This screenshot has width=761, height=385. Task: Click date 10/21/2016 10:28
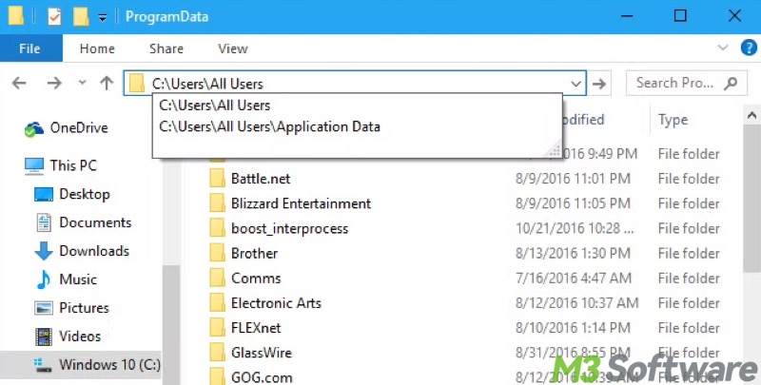tap(575, 228)
